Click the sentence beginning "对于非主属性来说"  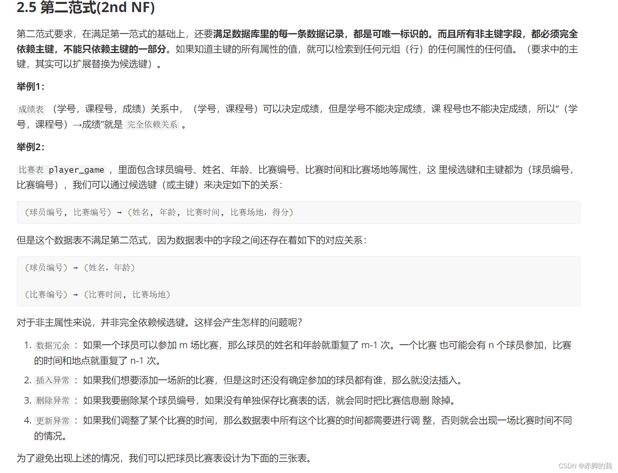pos(159,322)
